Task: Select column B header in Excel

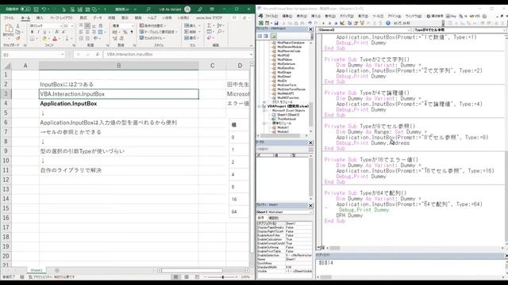Action: 118,66
